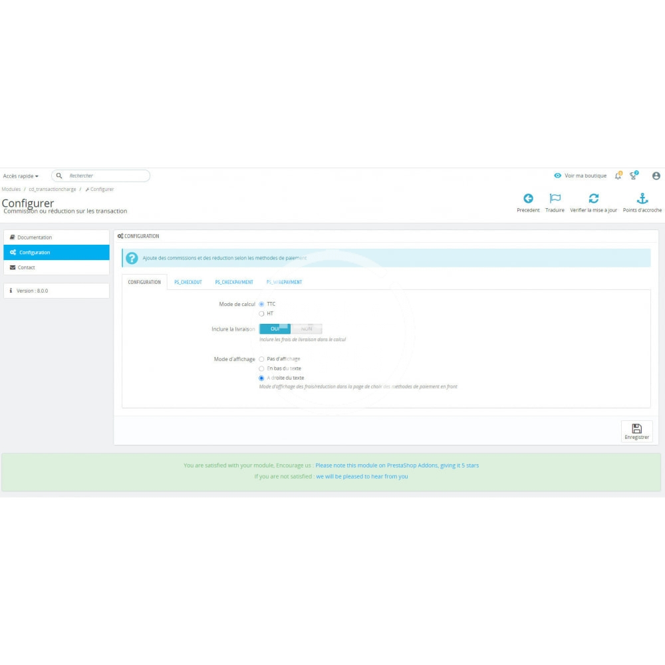The width and height of the screenshot is (665, 665).
Task: Open Points d'accroche anchor icon
Action: [642, 198]
